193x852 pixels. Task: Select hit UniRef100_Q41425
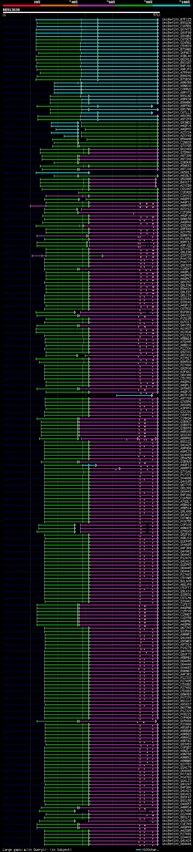pyautogui.click(x=177, y=445)
